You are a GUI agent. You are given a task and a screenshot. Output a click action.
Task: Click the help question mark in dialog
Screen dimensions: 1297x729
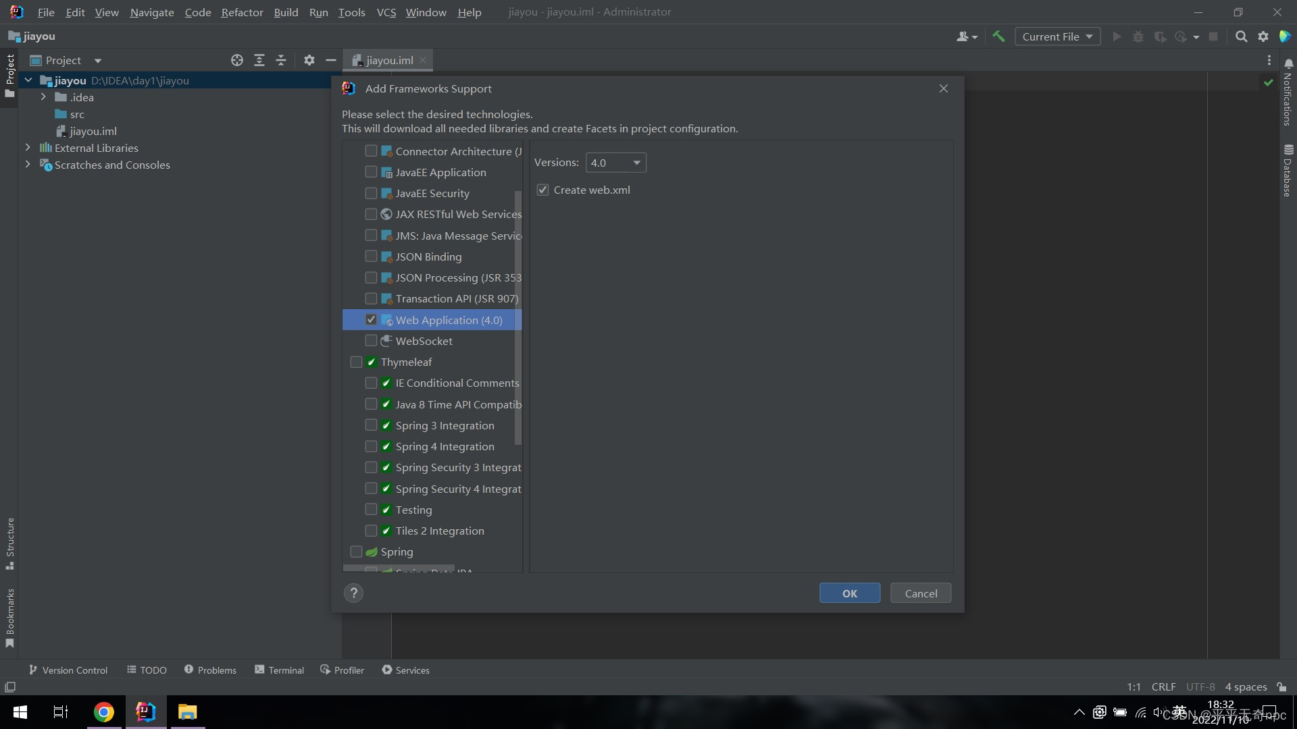[x=353, y=593]
